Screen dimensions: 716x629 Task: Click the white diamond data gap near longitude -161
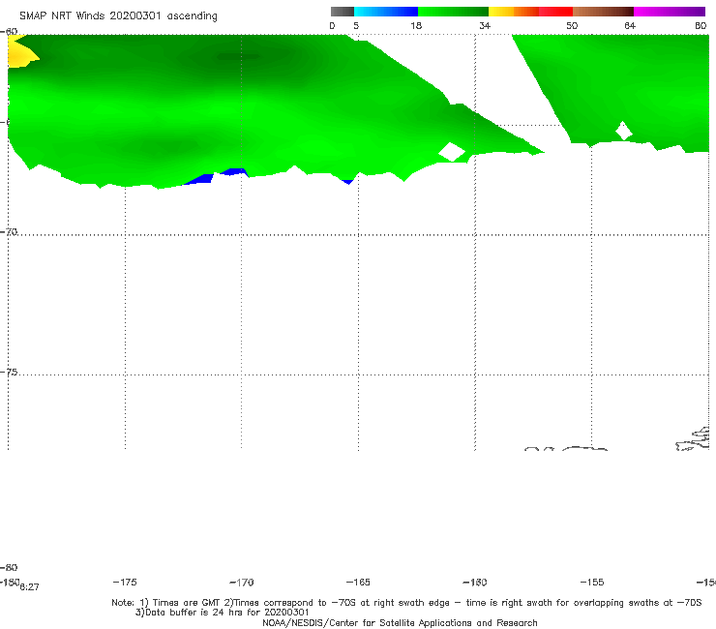tap(452, 152)
